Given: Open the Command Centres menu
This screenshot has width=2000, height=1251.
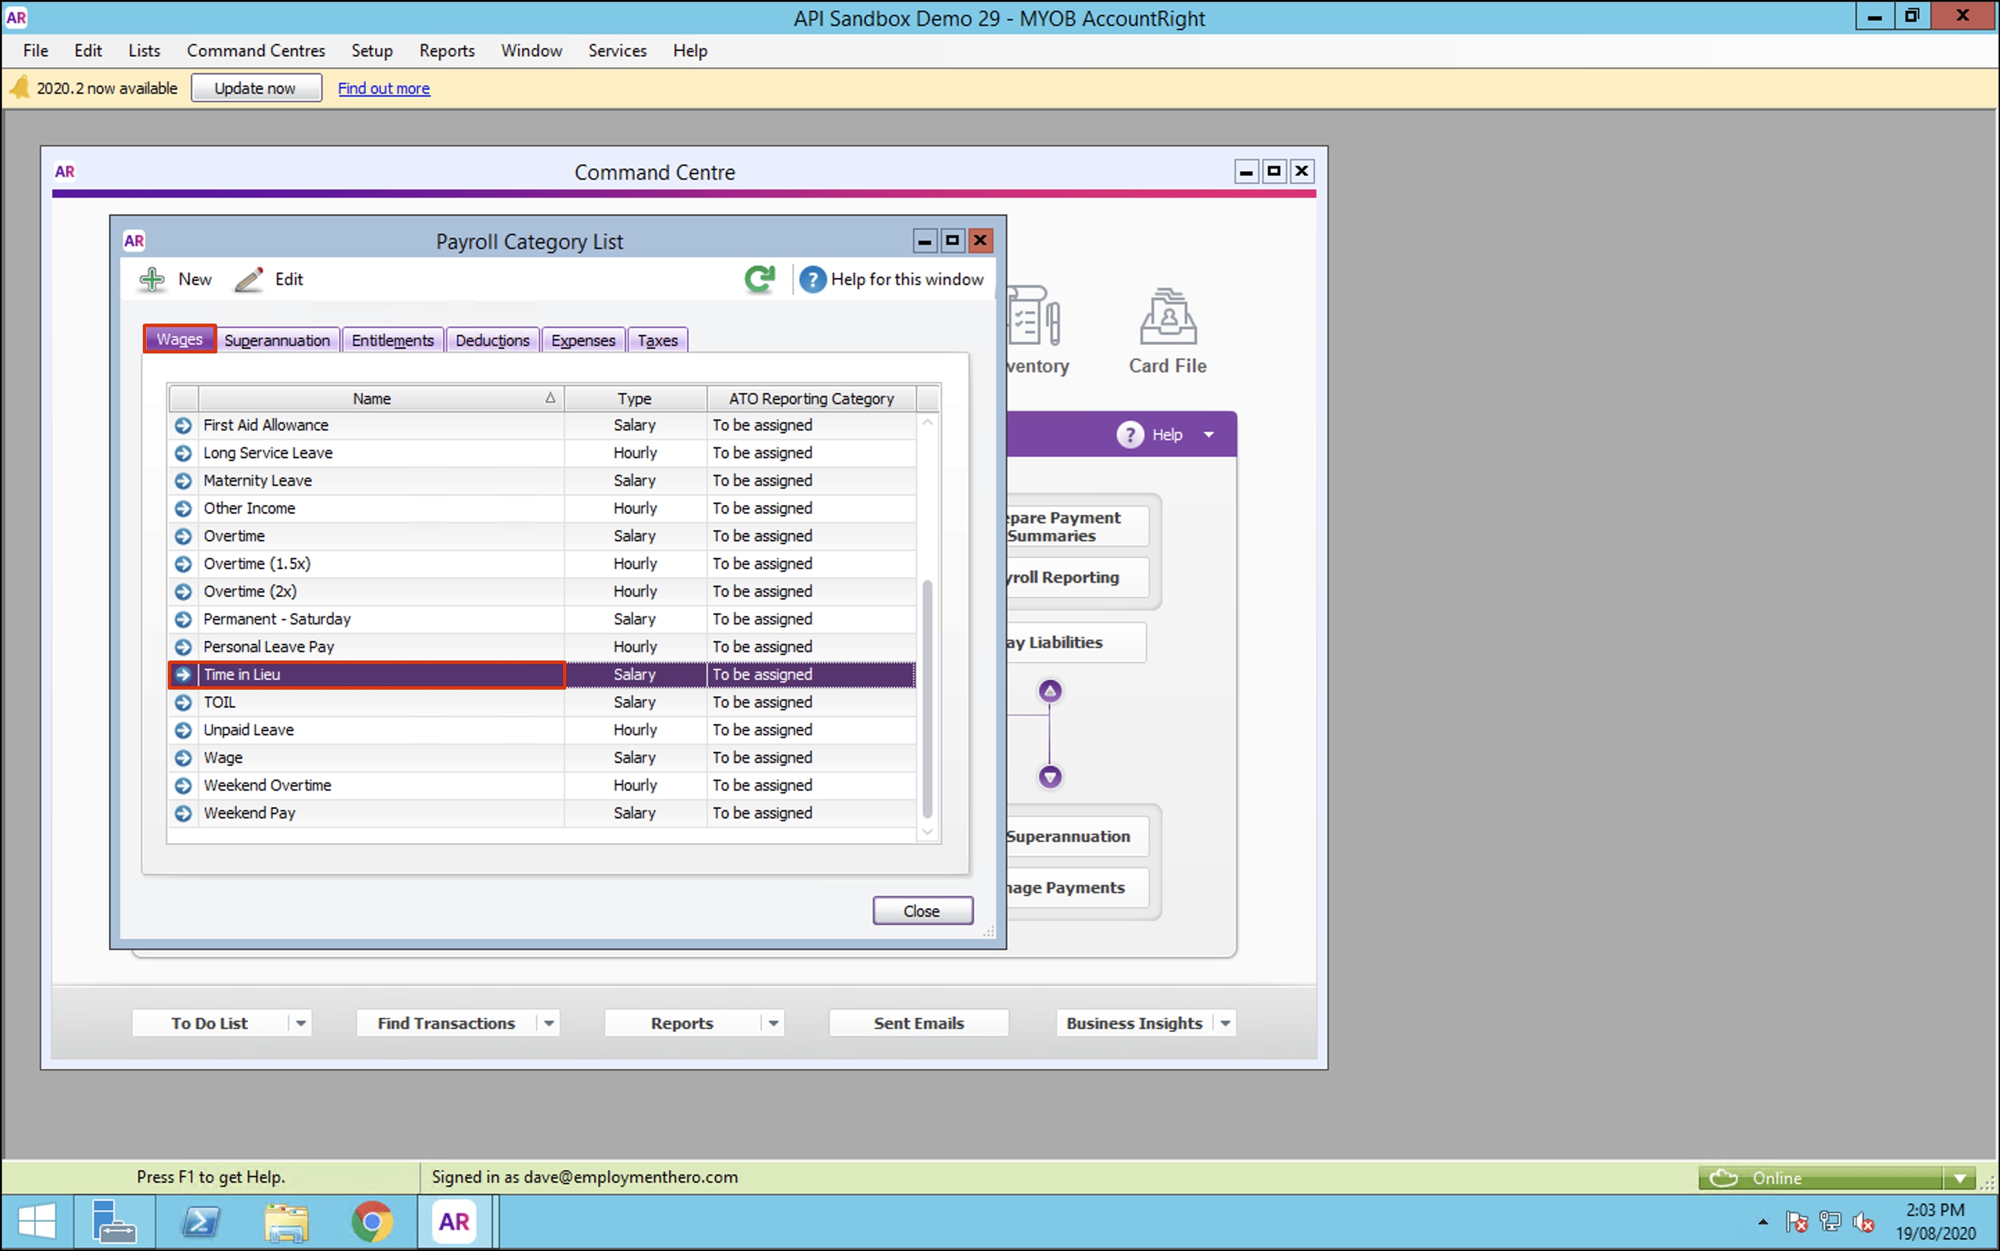Looking at the screenshot, I should [x=256, y=51].
